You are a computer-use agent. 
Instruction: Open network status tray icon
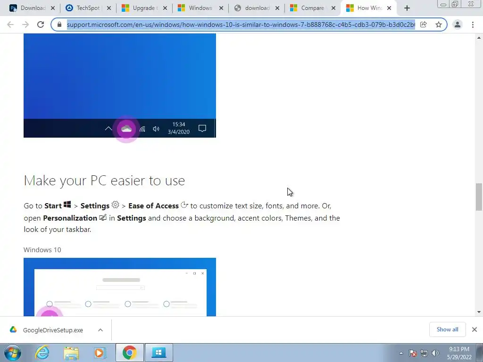[424, 353]
